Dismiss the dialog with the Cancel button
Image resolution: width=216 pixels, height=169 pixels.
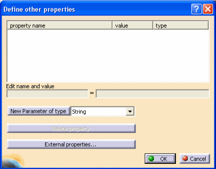click(195, 159)
